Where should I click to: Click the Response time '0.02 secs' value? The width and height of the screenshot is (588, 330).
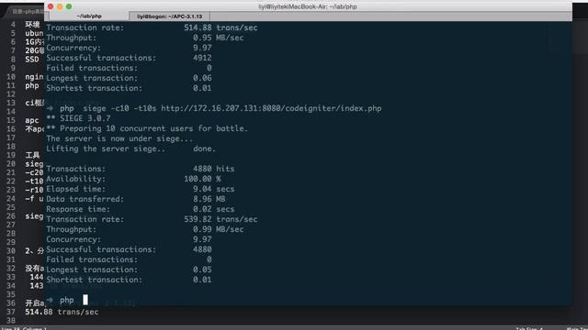pyautogui.click(x=214, y=210)
